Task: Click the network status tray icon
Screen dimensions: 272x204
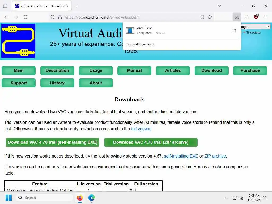Action: click(235, 198)
